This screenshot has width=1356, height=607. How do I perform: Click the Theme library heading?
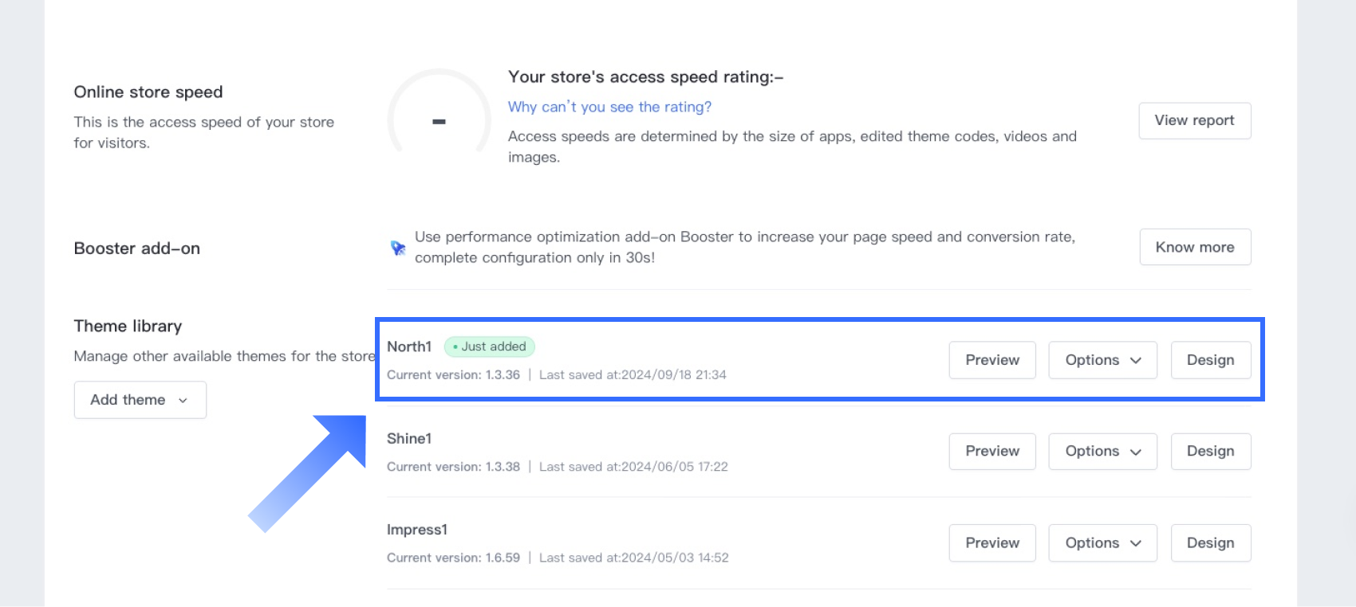128,326
